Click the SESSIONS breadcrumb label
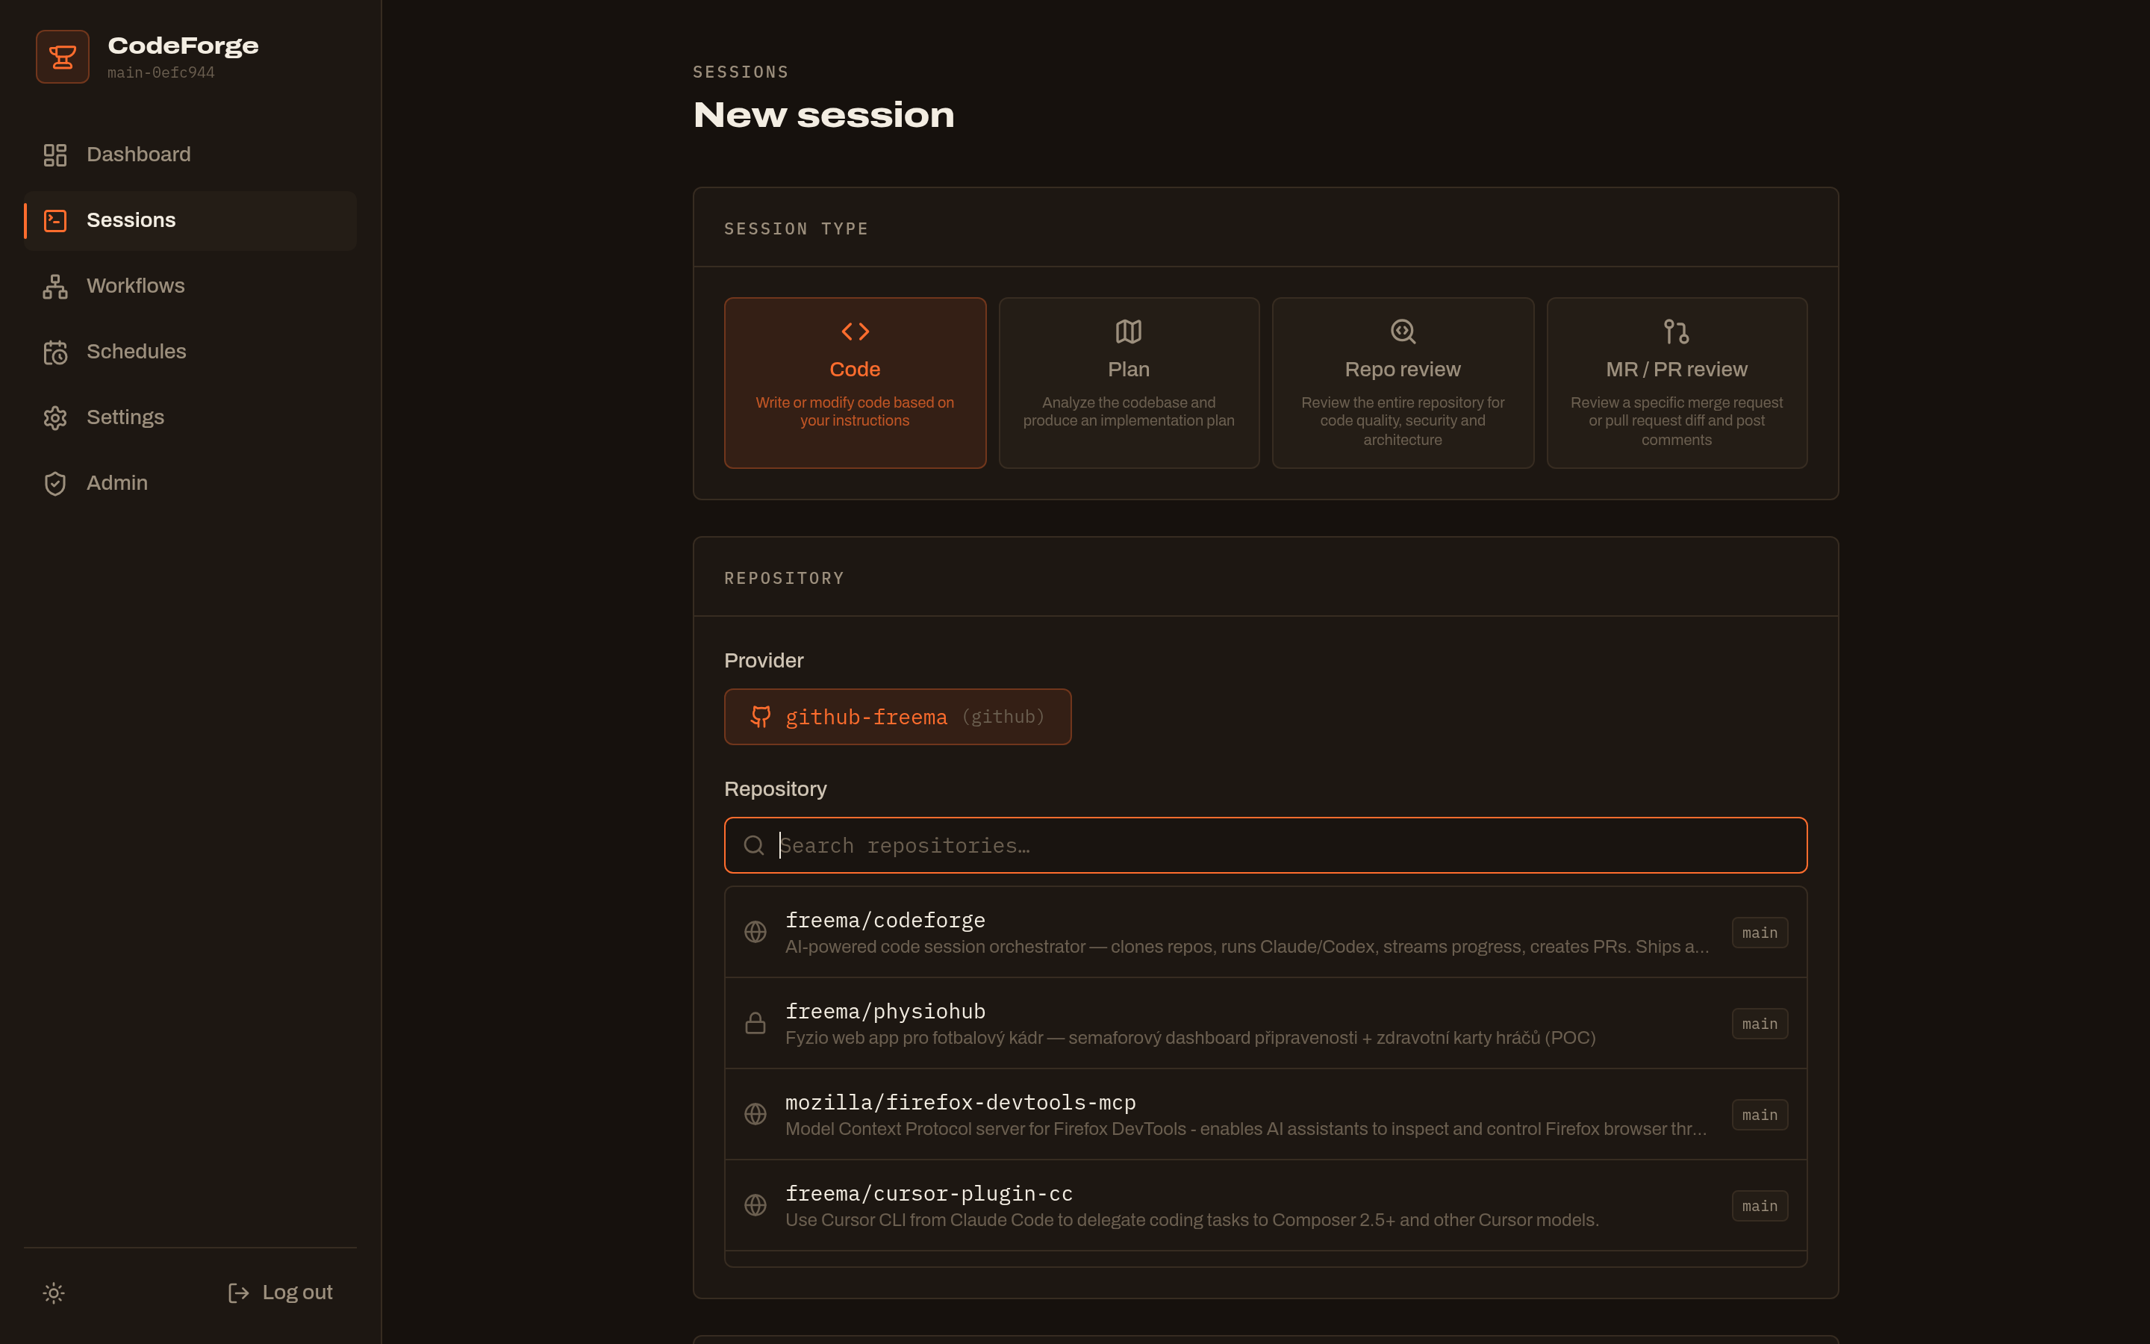 coord(741,72)
